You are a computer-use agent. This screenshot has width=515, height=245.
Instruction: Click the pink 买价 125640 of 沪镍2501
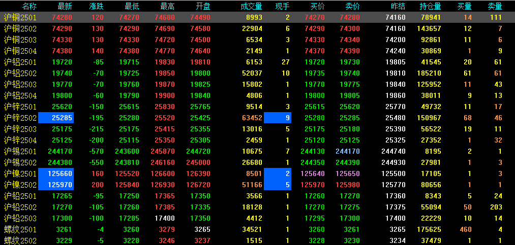coord(313,173)
